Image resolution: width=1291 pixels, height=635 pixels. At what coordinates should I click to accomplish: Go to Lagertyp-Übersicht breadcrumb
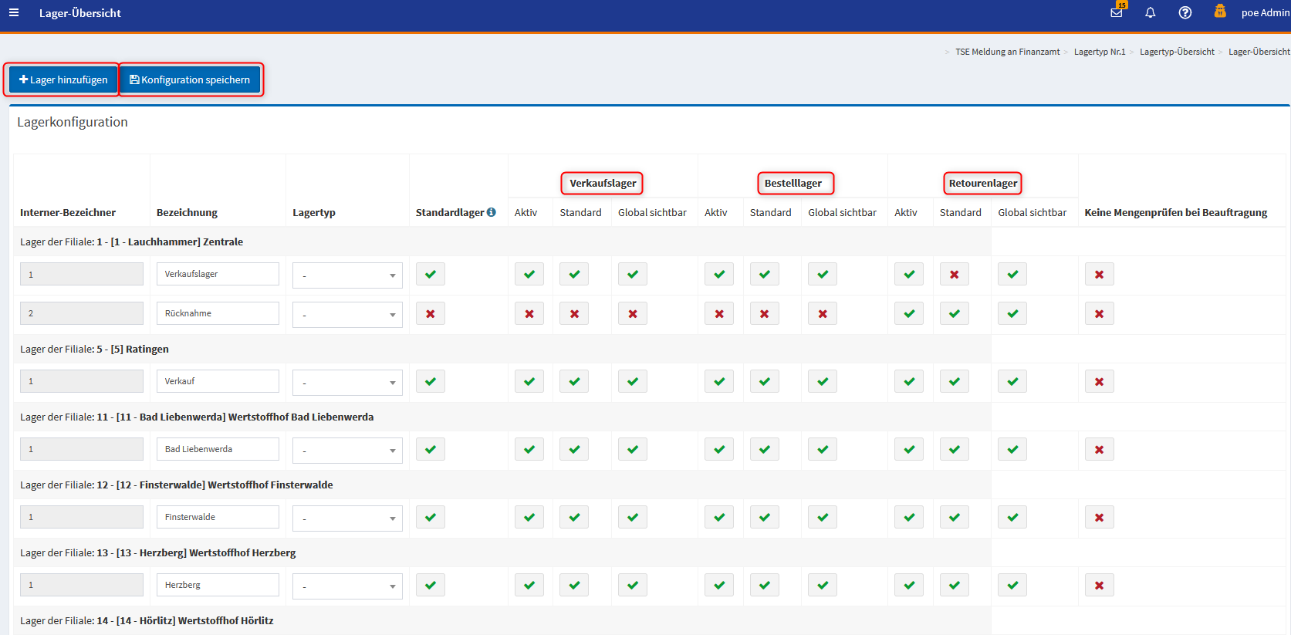1176,52
